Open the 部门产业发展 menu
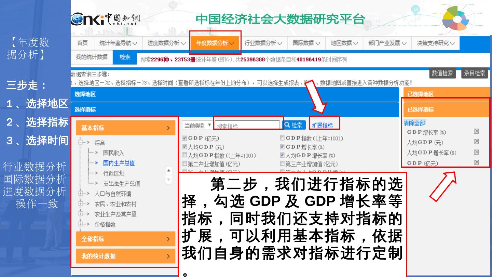Viewport: 492px width, 277px height. 387,43
